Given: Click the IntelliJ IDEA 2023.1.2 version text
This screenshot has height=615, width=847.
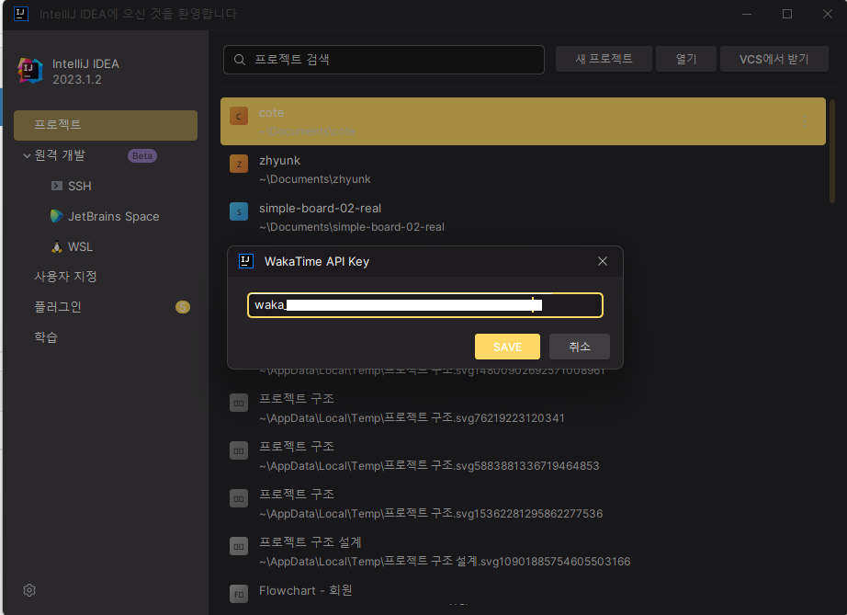Looking at the screenshot, I should [76, 79].
